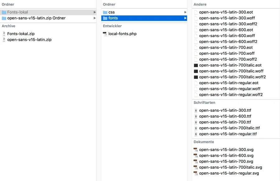Click the black icon of 700italic.eot file

[196, 65]
